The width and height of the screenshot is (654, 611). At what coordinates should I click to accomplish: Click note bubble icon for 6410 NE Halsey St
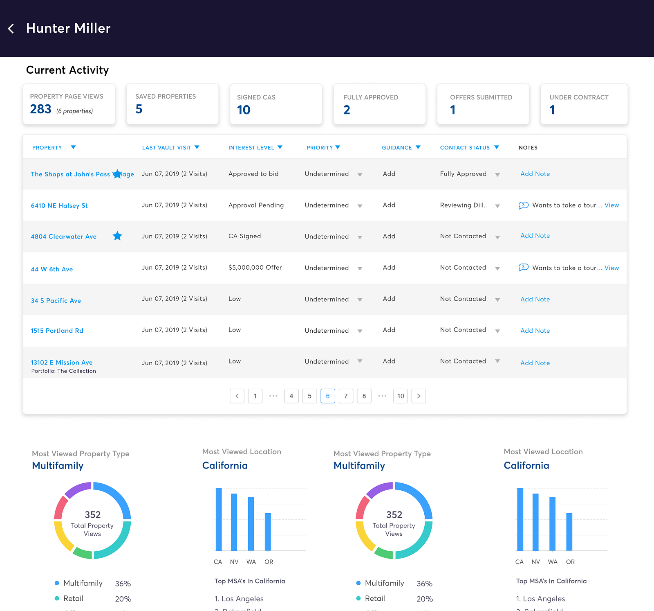point(523,205)
